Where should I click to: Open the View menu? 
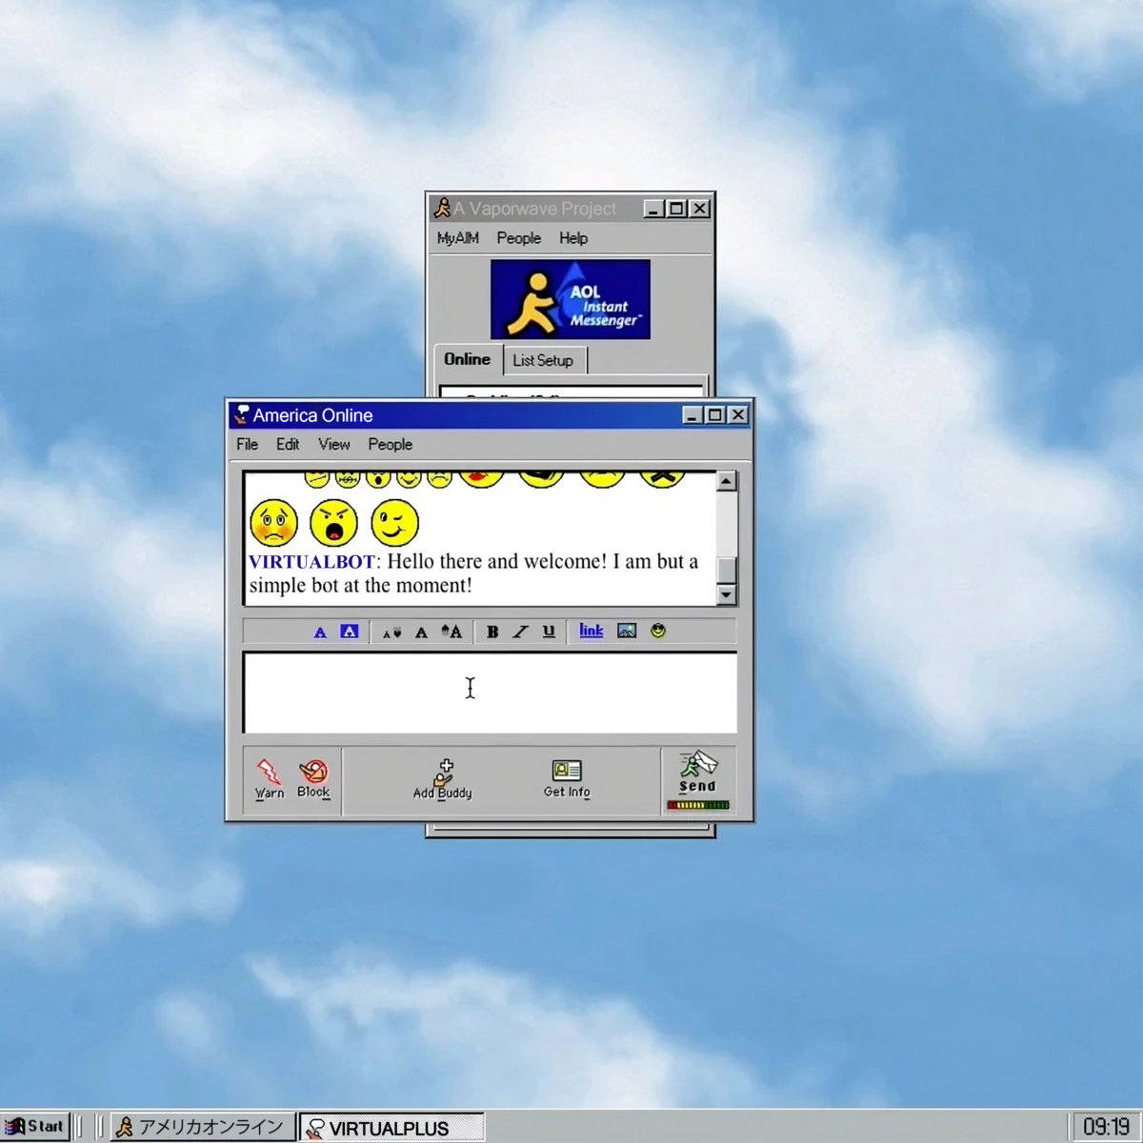tap(334, 444)
